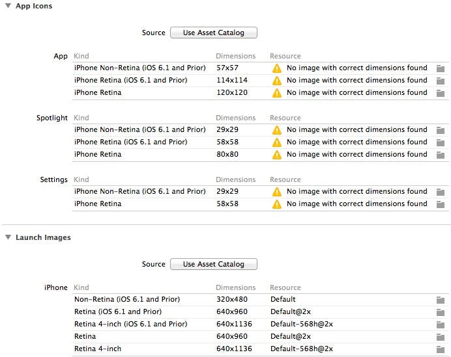Viewport: 451px width, 357px height.
Task: Click folder icon for App 114x114 row
Action: pyautogui.click(x=441, y=81)
